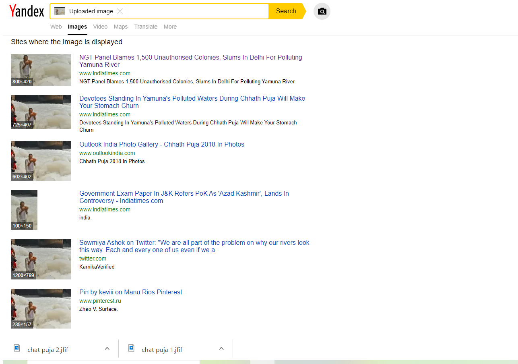Viewport: 518px width, 364px height.
Task: Open the camera image search icon
Action: click(322, 11)
